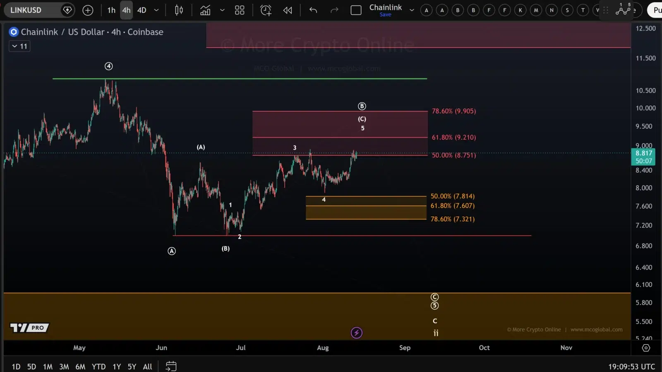Click the Save link under Chainlink
This screenshot has height=372, width=662.
click(x=385, y=14)
